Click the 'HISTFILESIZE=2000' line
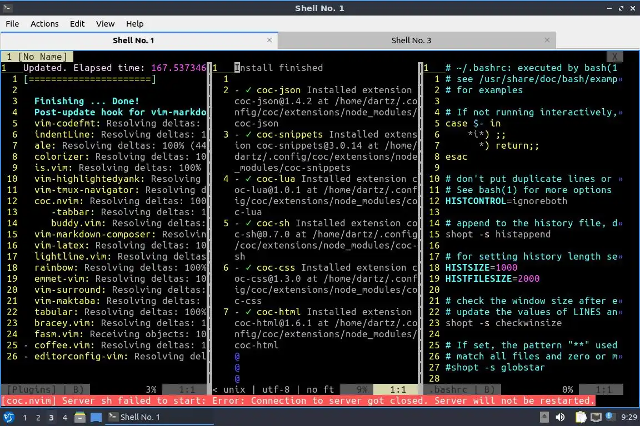The height and width of the screenshot is (426, 640). 492,278
